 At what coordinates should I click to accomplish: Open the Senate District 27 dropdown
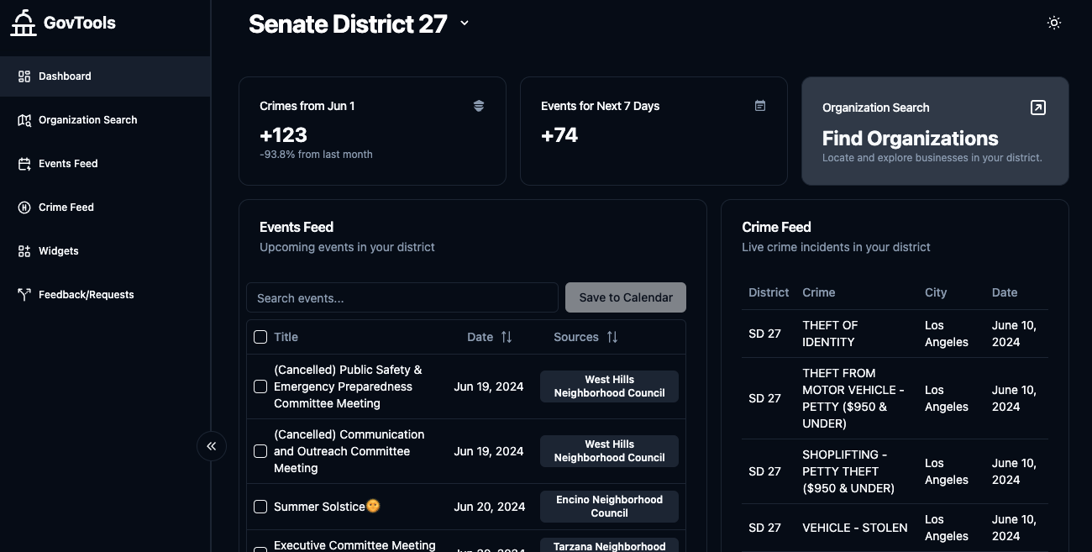tap(465, 24)
